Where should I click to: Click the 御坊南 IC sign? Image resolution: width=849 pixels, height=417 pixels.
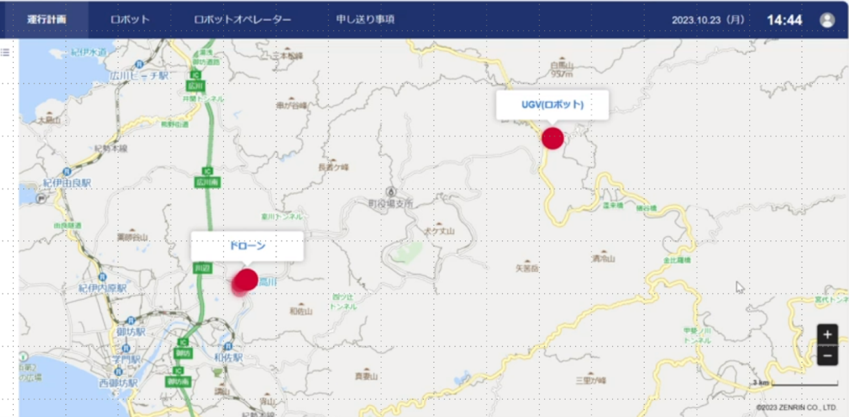pyautogui.click(x=178, y=380)
